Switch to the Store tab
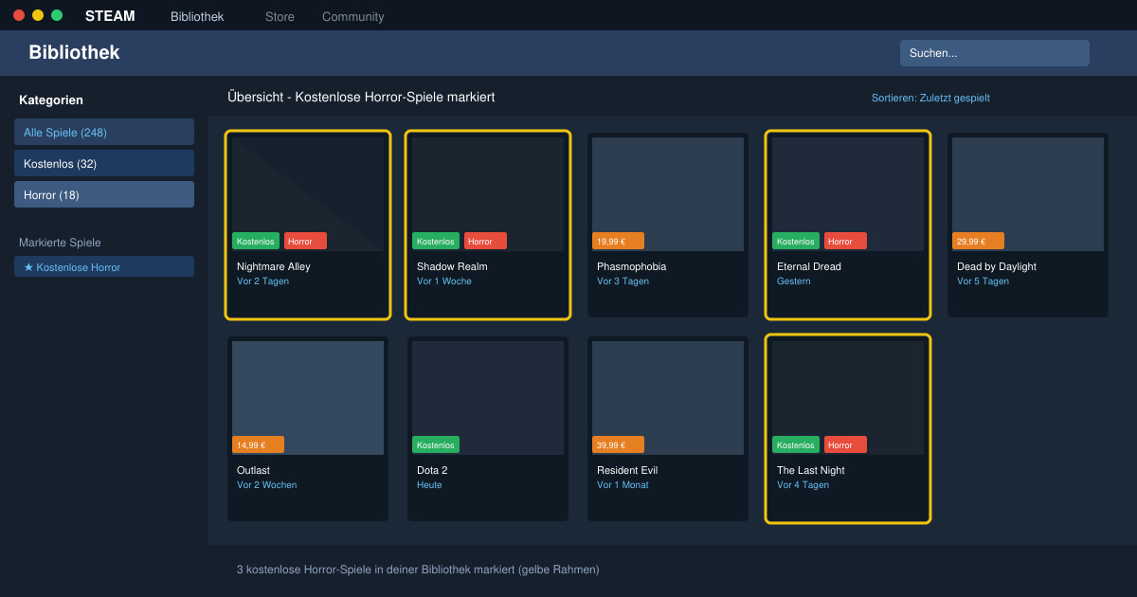The width and height of the screenshot is (1137, 597). click(280, 16)
